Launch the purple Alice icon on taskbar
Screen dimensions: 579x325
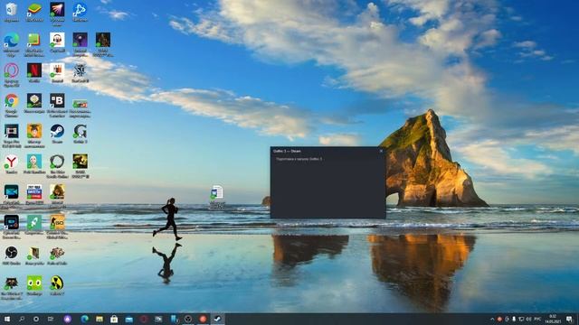pos(67,319)
